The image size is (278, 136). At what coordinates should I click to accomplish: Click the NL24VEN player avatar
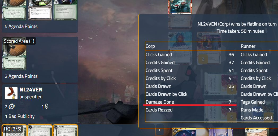(x=11, y=93)
